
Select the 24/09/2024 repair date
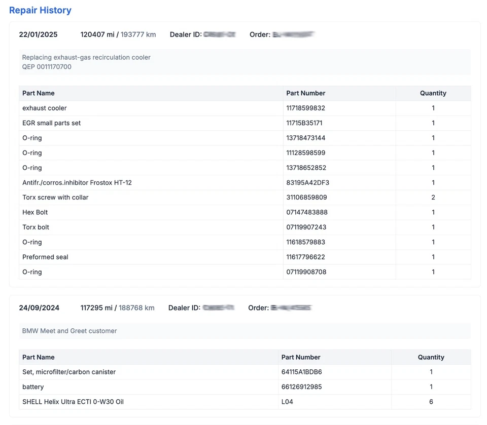coord(39,307)
